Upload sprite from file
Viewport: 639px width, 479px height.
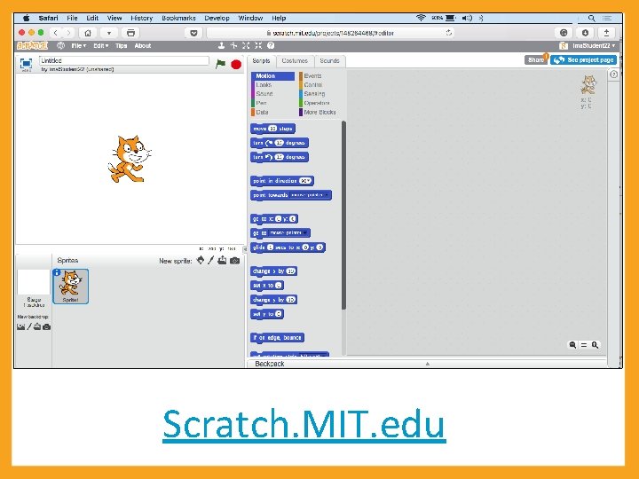point(222,260)
